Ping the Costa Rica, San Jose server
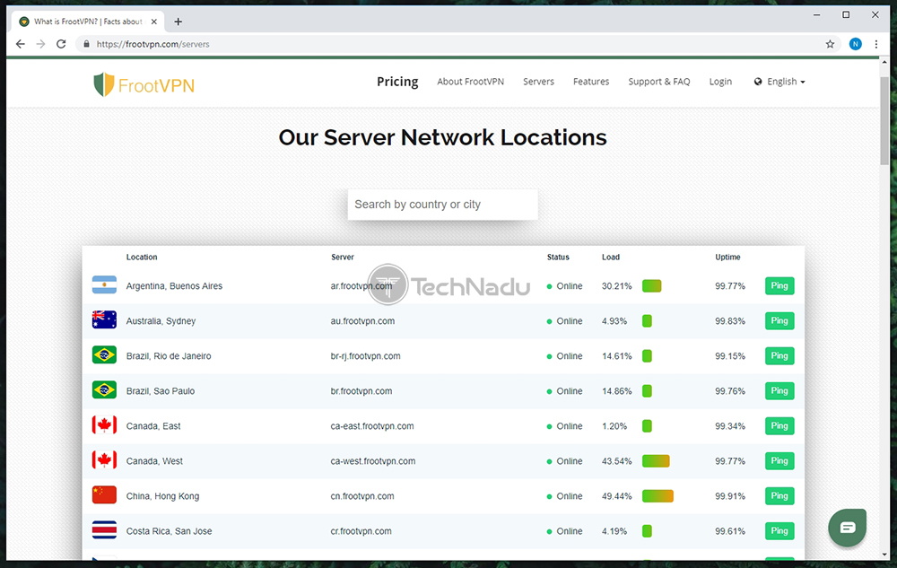The image size is (897, 568). (779, 531)
